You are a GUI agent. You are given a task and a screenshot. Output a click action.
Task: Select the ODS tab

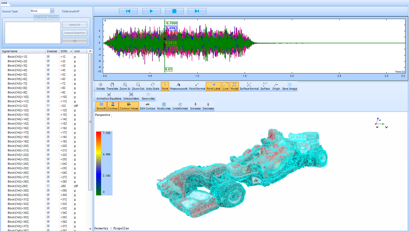(x=5, y=3)
